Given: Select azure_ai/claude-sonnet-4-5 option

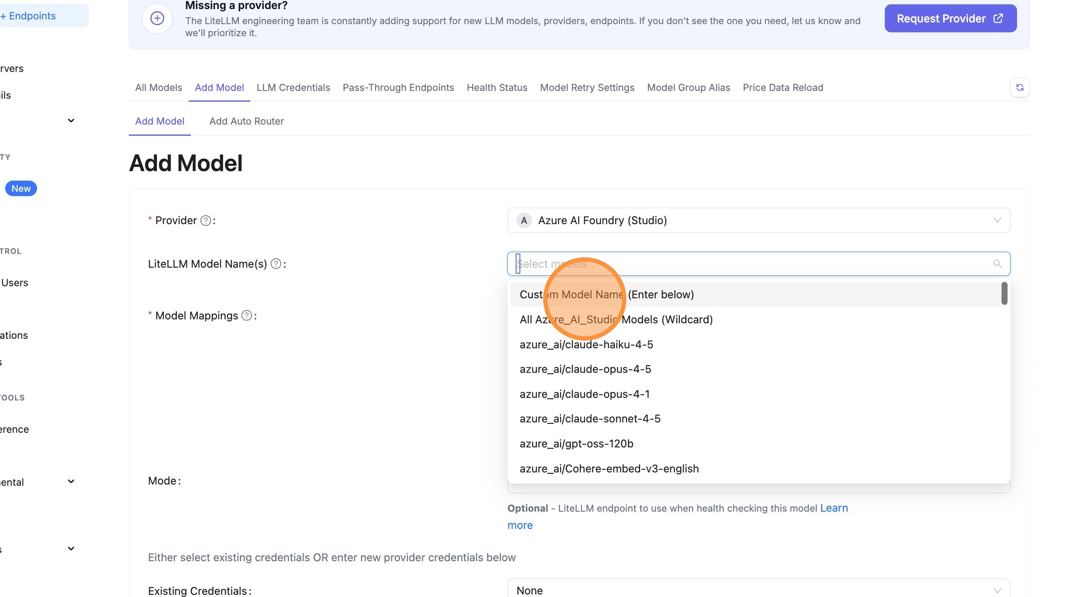Looking at the screenshot, I should pos(590,419).
